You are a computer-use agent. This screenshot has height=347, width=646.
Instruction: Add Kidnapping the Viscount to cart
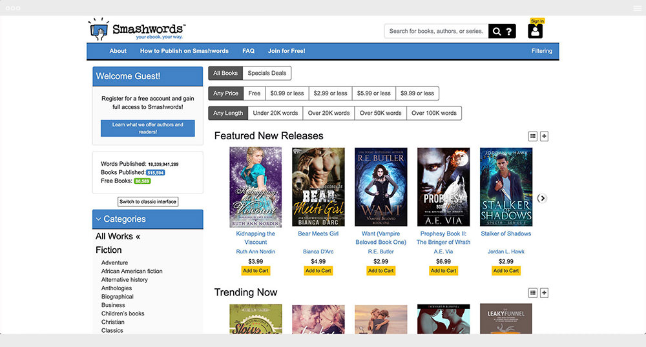click(x=255, y=271)
